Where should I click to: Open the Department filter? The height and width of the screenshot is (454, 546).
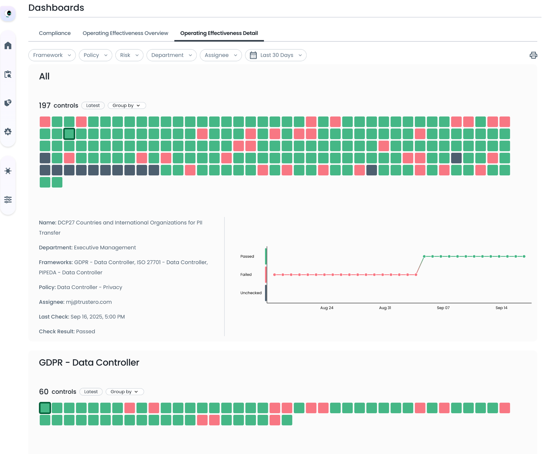[171, 55]
